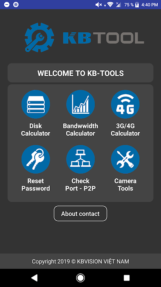This screenshot has width=161, height=287.
Task: Click the 'Camera Tools' label
Action: click(125, 185)
